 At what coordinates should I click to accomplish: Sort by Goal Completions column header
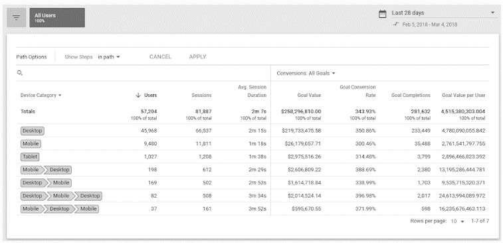coord(411,95)
